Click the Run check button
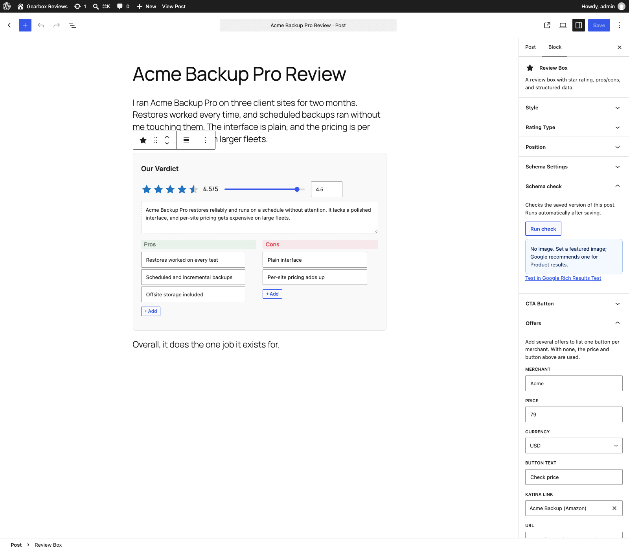629x551 pixels. (543, 229)
